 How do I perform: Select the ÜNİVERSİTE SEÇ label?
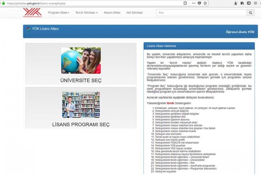(81, 80)
